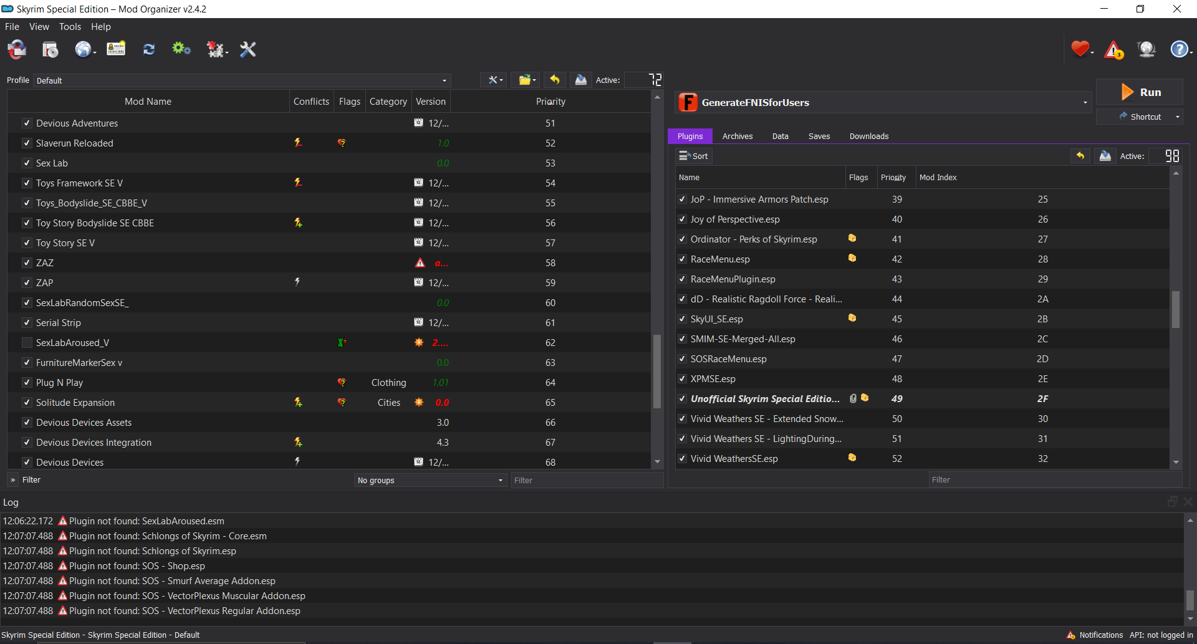
Task: Click the blue refresh toolbar icon
Action: (x=149, y=49)
